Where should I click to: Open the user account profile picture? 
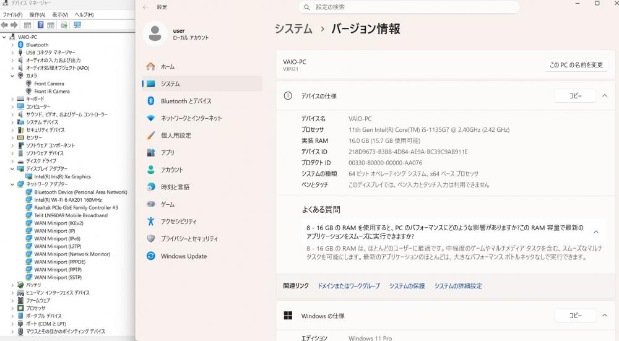[155, 33]
